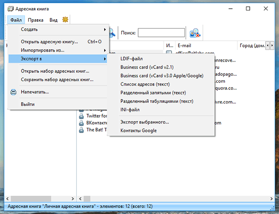The width and height of the screenshot is (279, 214).
Task: Click the contact icon next to Twitter entry
Action: [81, 116]
